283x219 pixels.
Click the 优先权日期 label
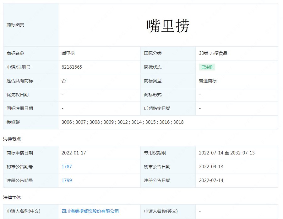pos(18,95)
